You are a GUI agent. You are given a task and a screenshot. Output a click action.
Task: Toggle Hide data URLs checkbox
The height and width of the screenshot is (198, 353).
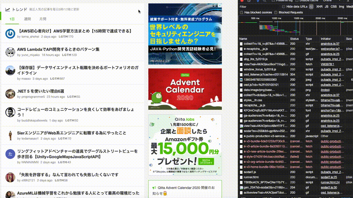(x=284, y=7)
